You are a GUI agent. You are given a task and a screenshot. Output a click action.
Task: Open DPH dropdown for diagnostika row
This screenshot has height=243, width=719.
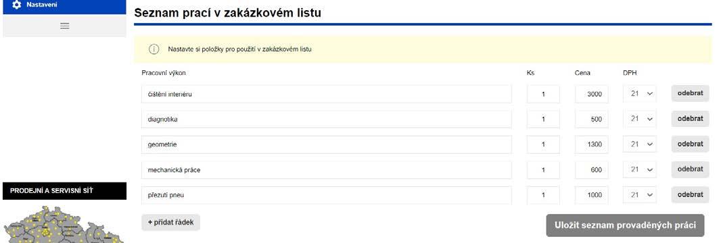click(x=640, y=119)
